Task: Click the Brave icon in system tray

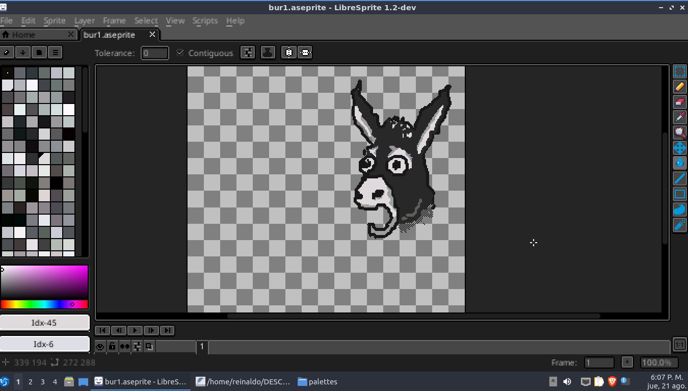Action: pyautogui.click(x=612, y=381)
